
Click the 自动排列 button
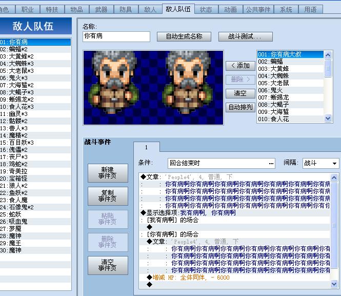point(240,107)
